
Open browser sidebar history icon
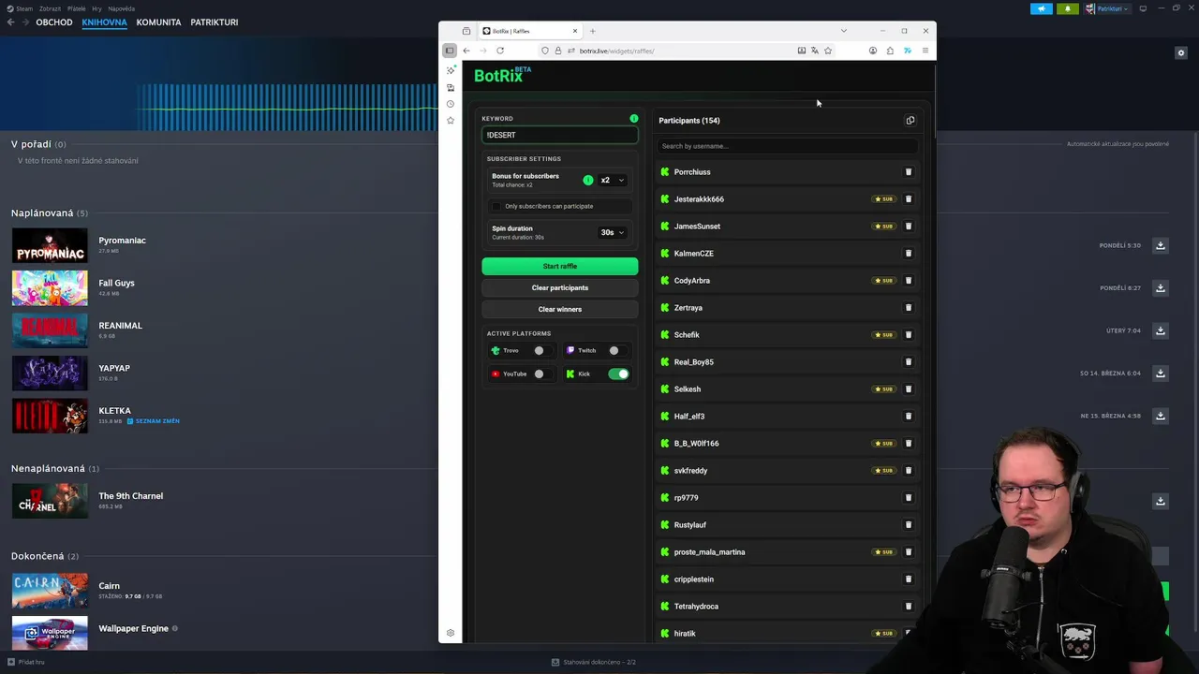[451, 104]
